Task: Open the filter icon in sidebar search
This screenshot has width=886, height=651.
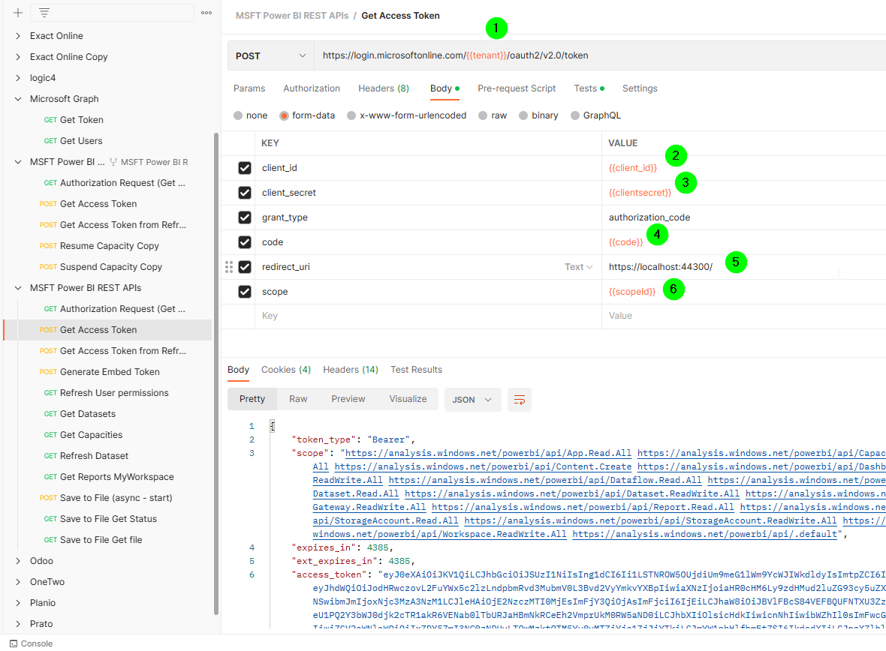Action: (44, 13)
